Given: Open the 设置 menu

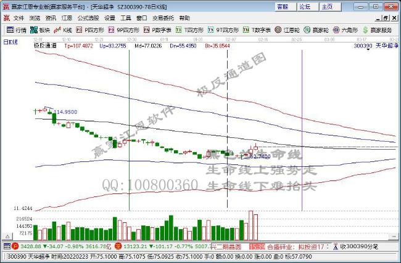Looking at the screenshot, I should click(x=110, y=18).
